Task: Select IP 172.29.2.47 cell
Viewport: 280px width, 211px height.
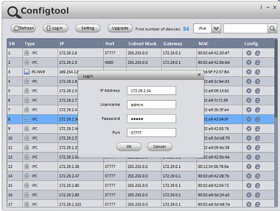Action: click(x=81, y=176)
